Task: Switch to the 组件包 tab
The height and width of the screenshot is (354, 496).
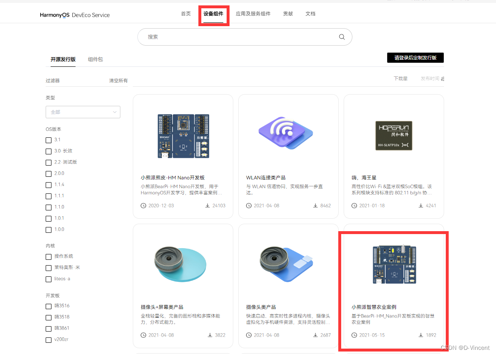Action: pos(95,59)
